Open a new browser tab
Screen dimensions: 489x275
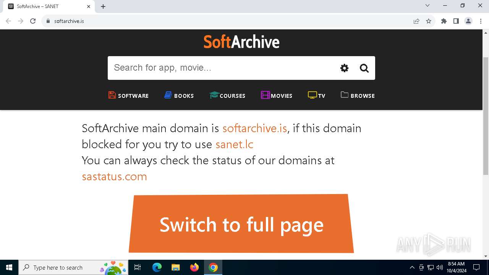(x=103, y=6)
